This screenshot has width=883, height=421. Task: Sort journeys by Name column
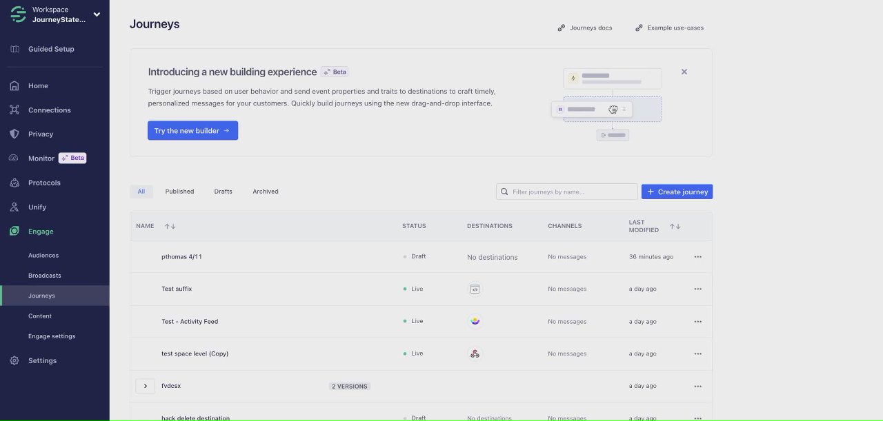coord(170,226)
